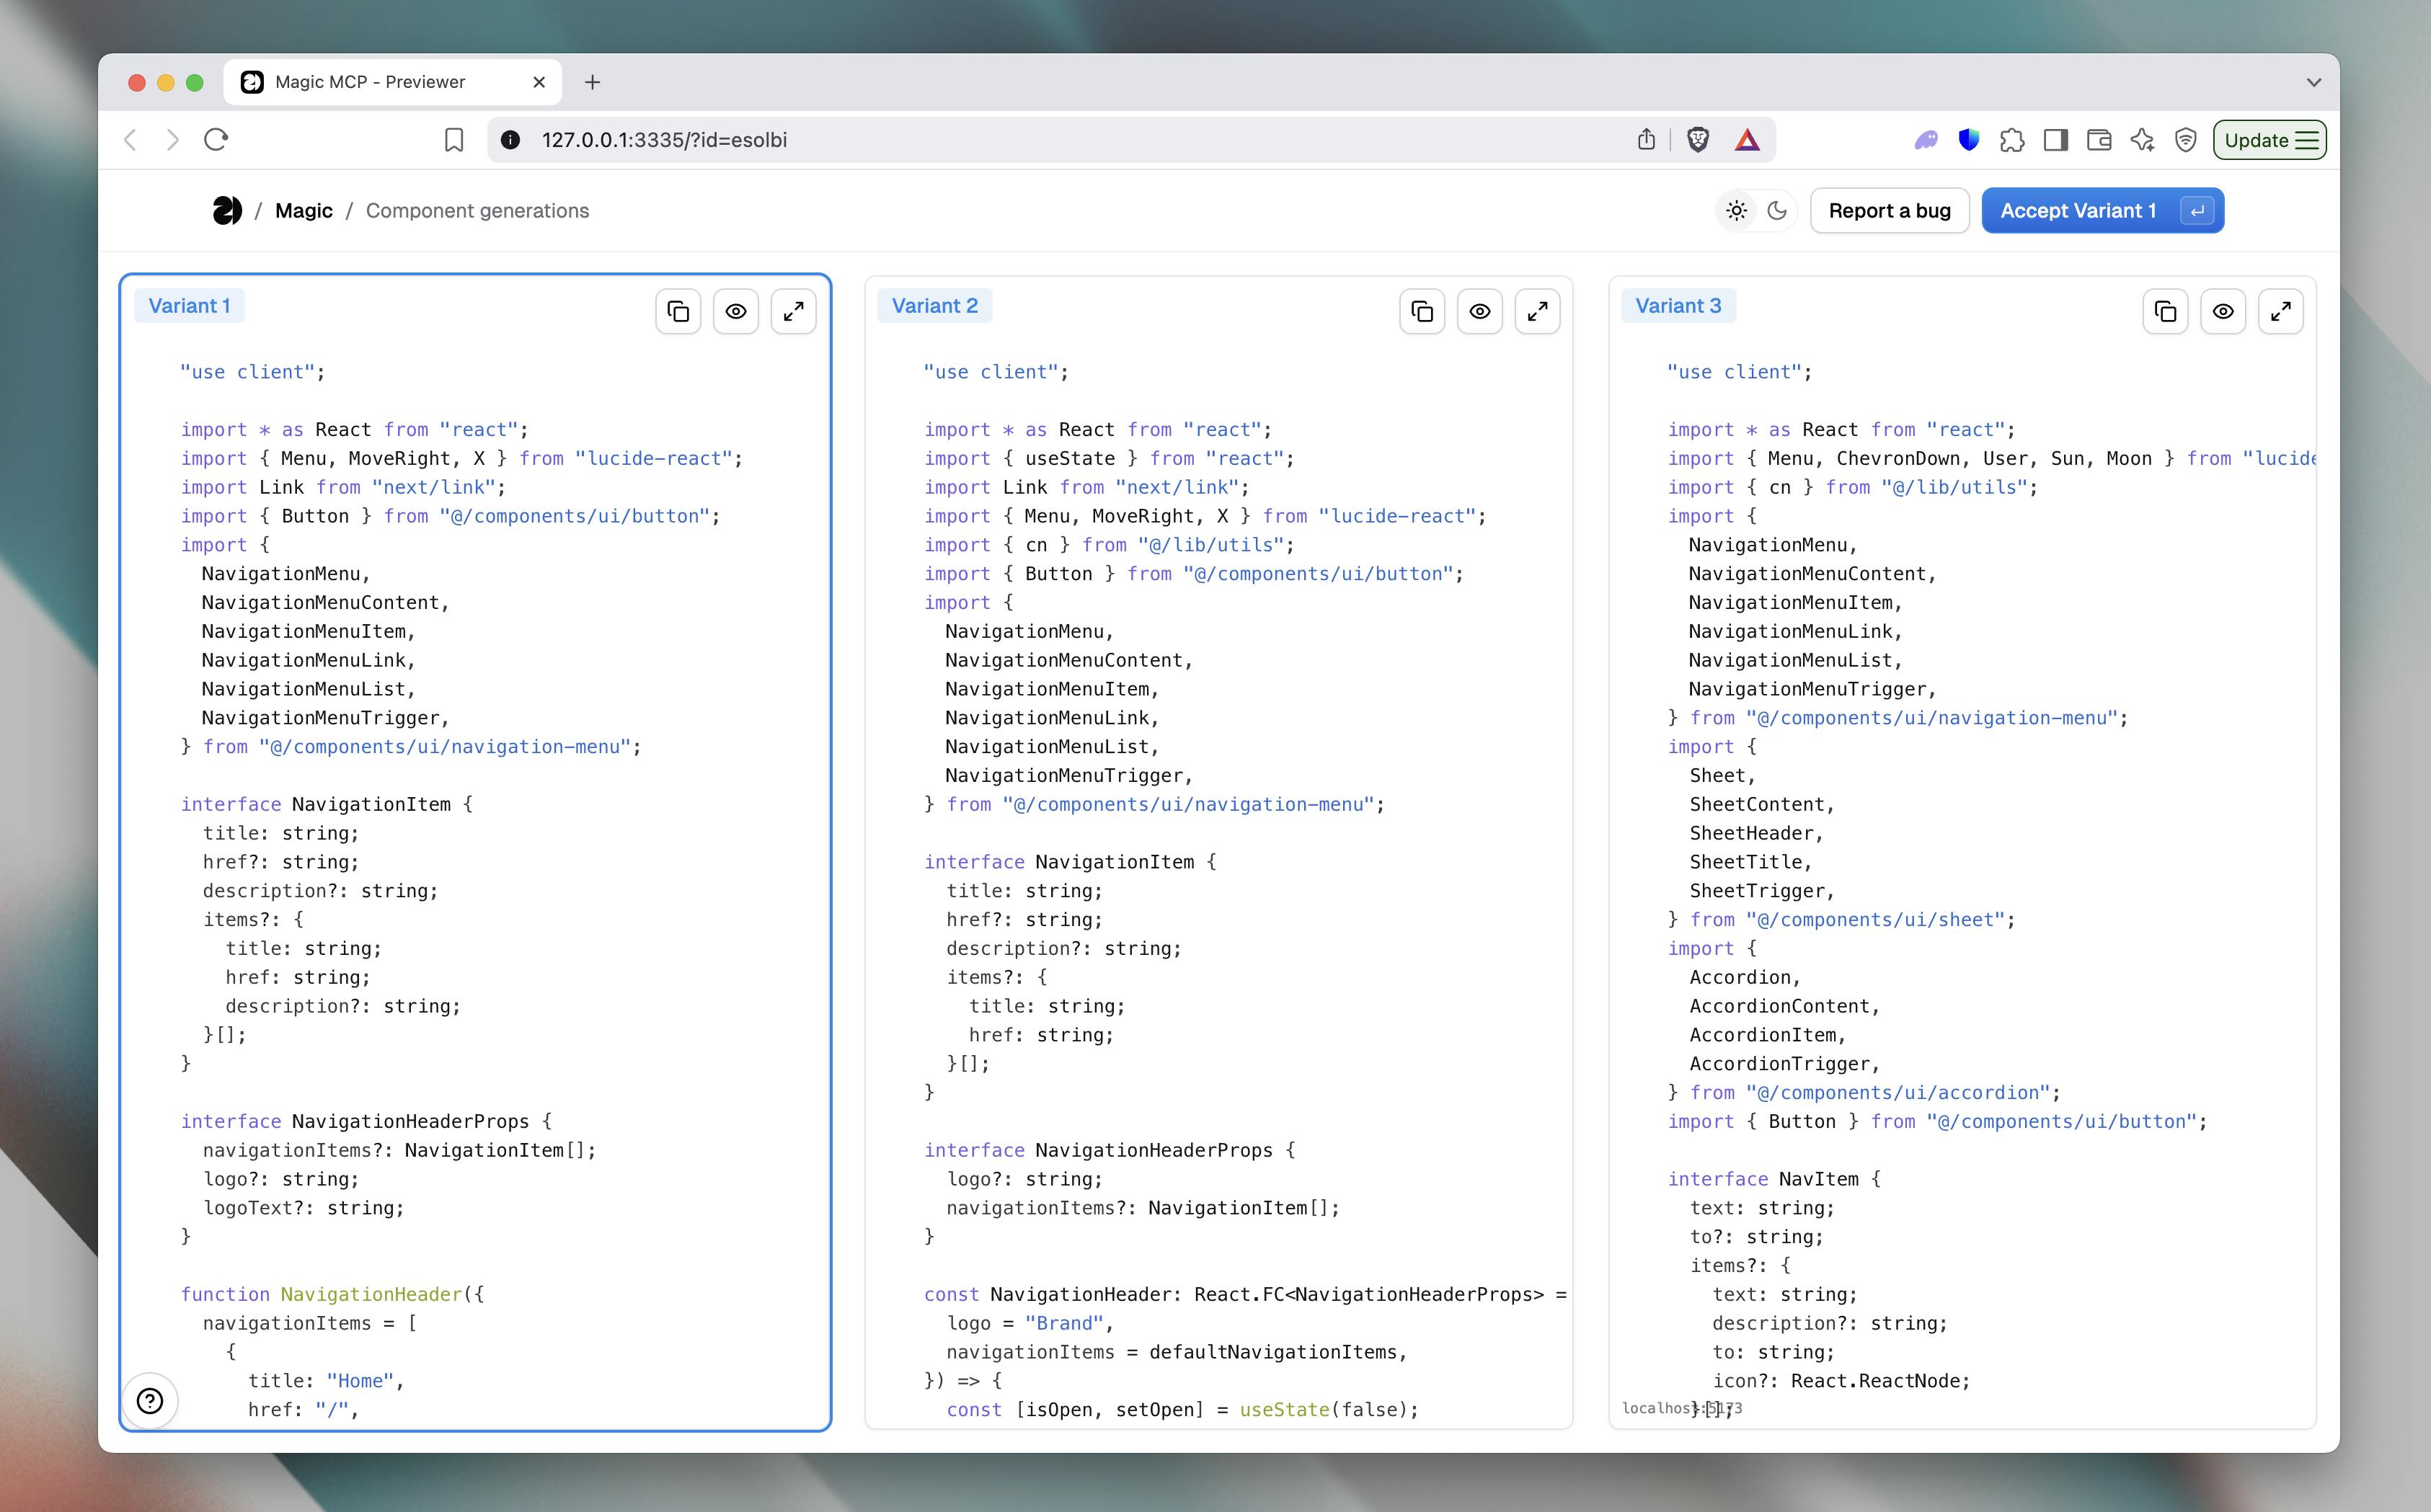Image resolution: width=2431 pixels, height=1512 pixels.
Task: Expand Variant 2 to fullscreen
Action: tap(1538, 311)
